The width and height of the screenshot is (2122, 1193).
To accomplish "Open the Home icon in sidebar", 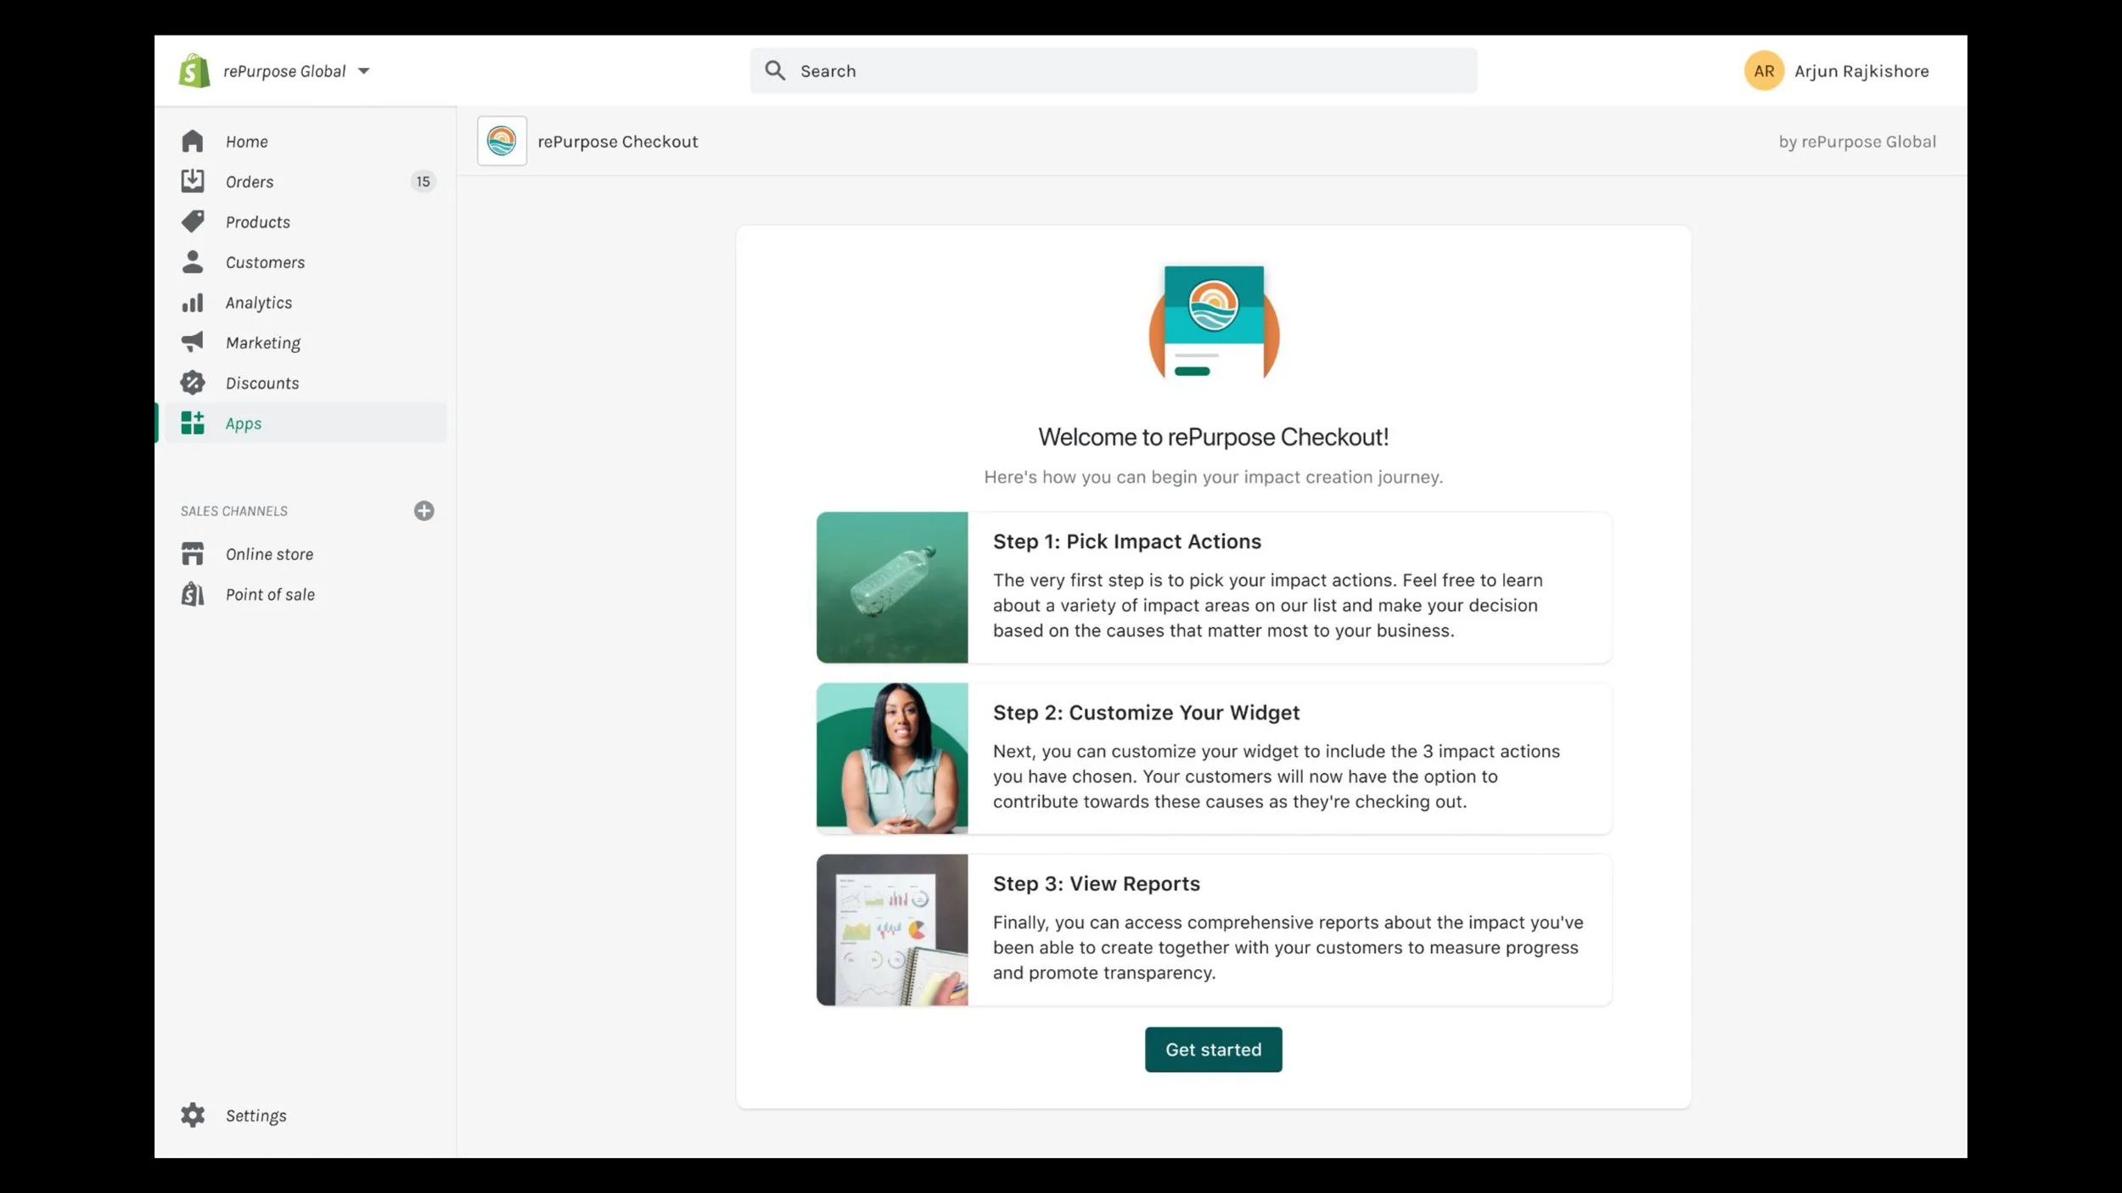I will (193, 141).
